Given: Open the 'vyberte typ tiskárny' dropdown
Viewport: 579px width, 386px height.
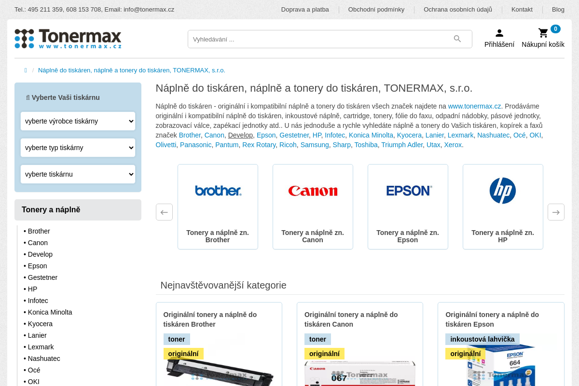Looking at the screenshot, I should pyautogui.click(x=78, y=148).
